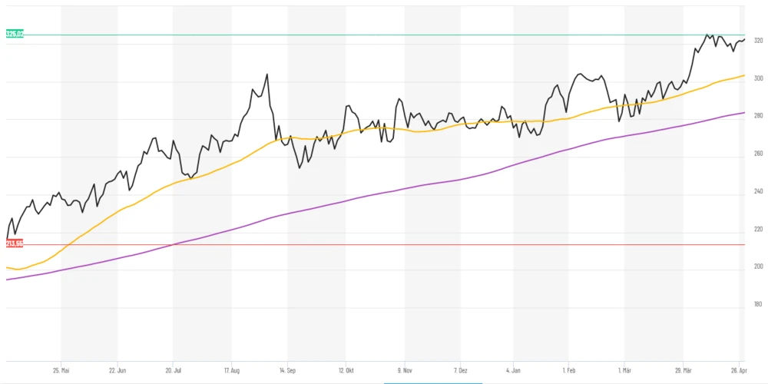Select the 12. Okt date label
The width and height of the screenshot is (768, 384).
(x=344, y=369)
